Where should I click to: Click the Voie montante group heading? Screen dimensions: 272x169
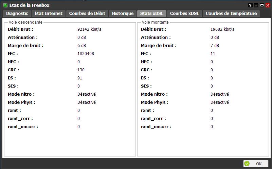tap(155, 22)
